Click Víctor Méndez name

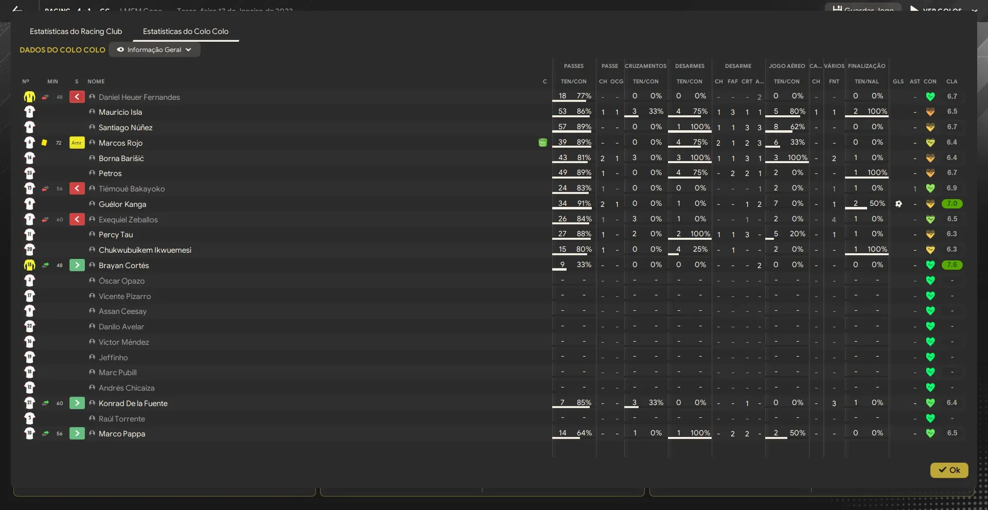123,342
